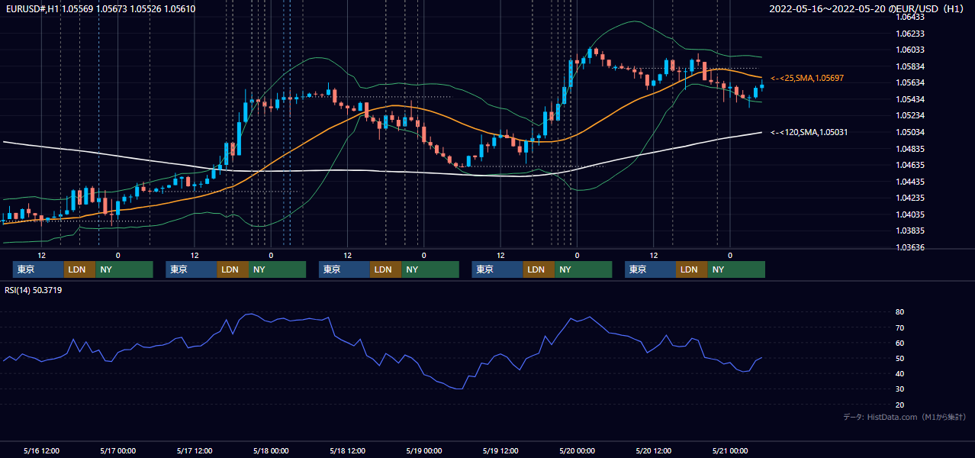Click RSI scale value 60
The width and height of the screenshot is (975, 458).
click(900, 343)
